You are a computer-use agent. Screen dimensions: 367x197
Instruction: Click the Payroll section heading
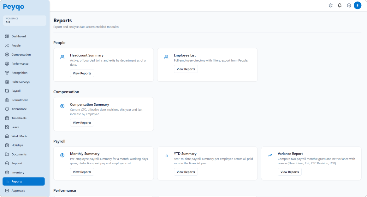click(59, 141)
